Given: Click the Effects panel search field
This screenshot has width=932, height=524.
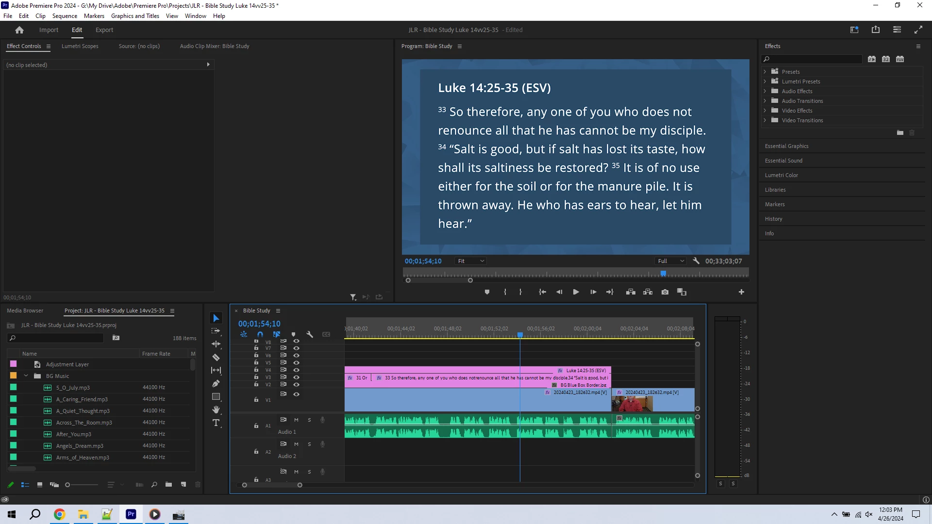Looking at the screenshot, I should (815, 59).
